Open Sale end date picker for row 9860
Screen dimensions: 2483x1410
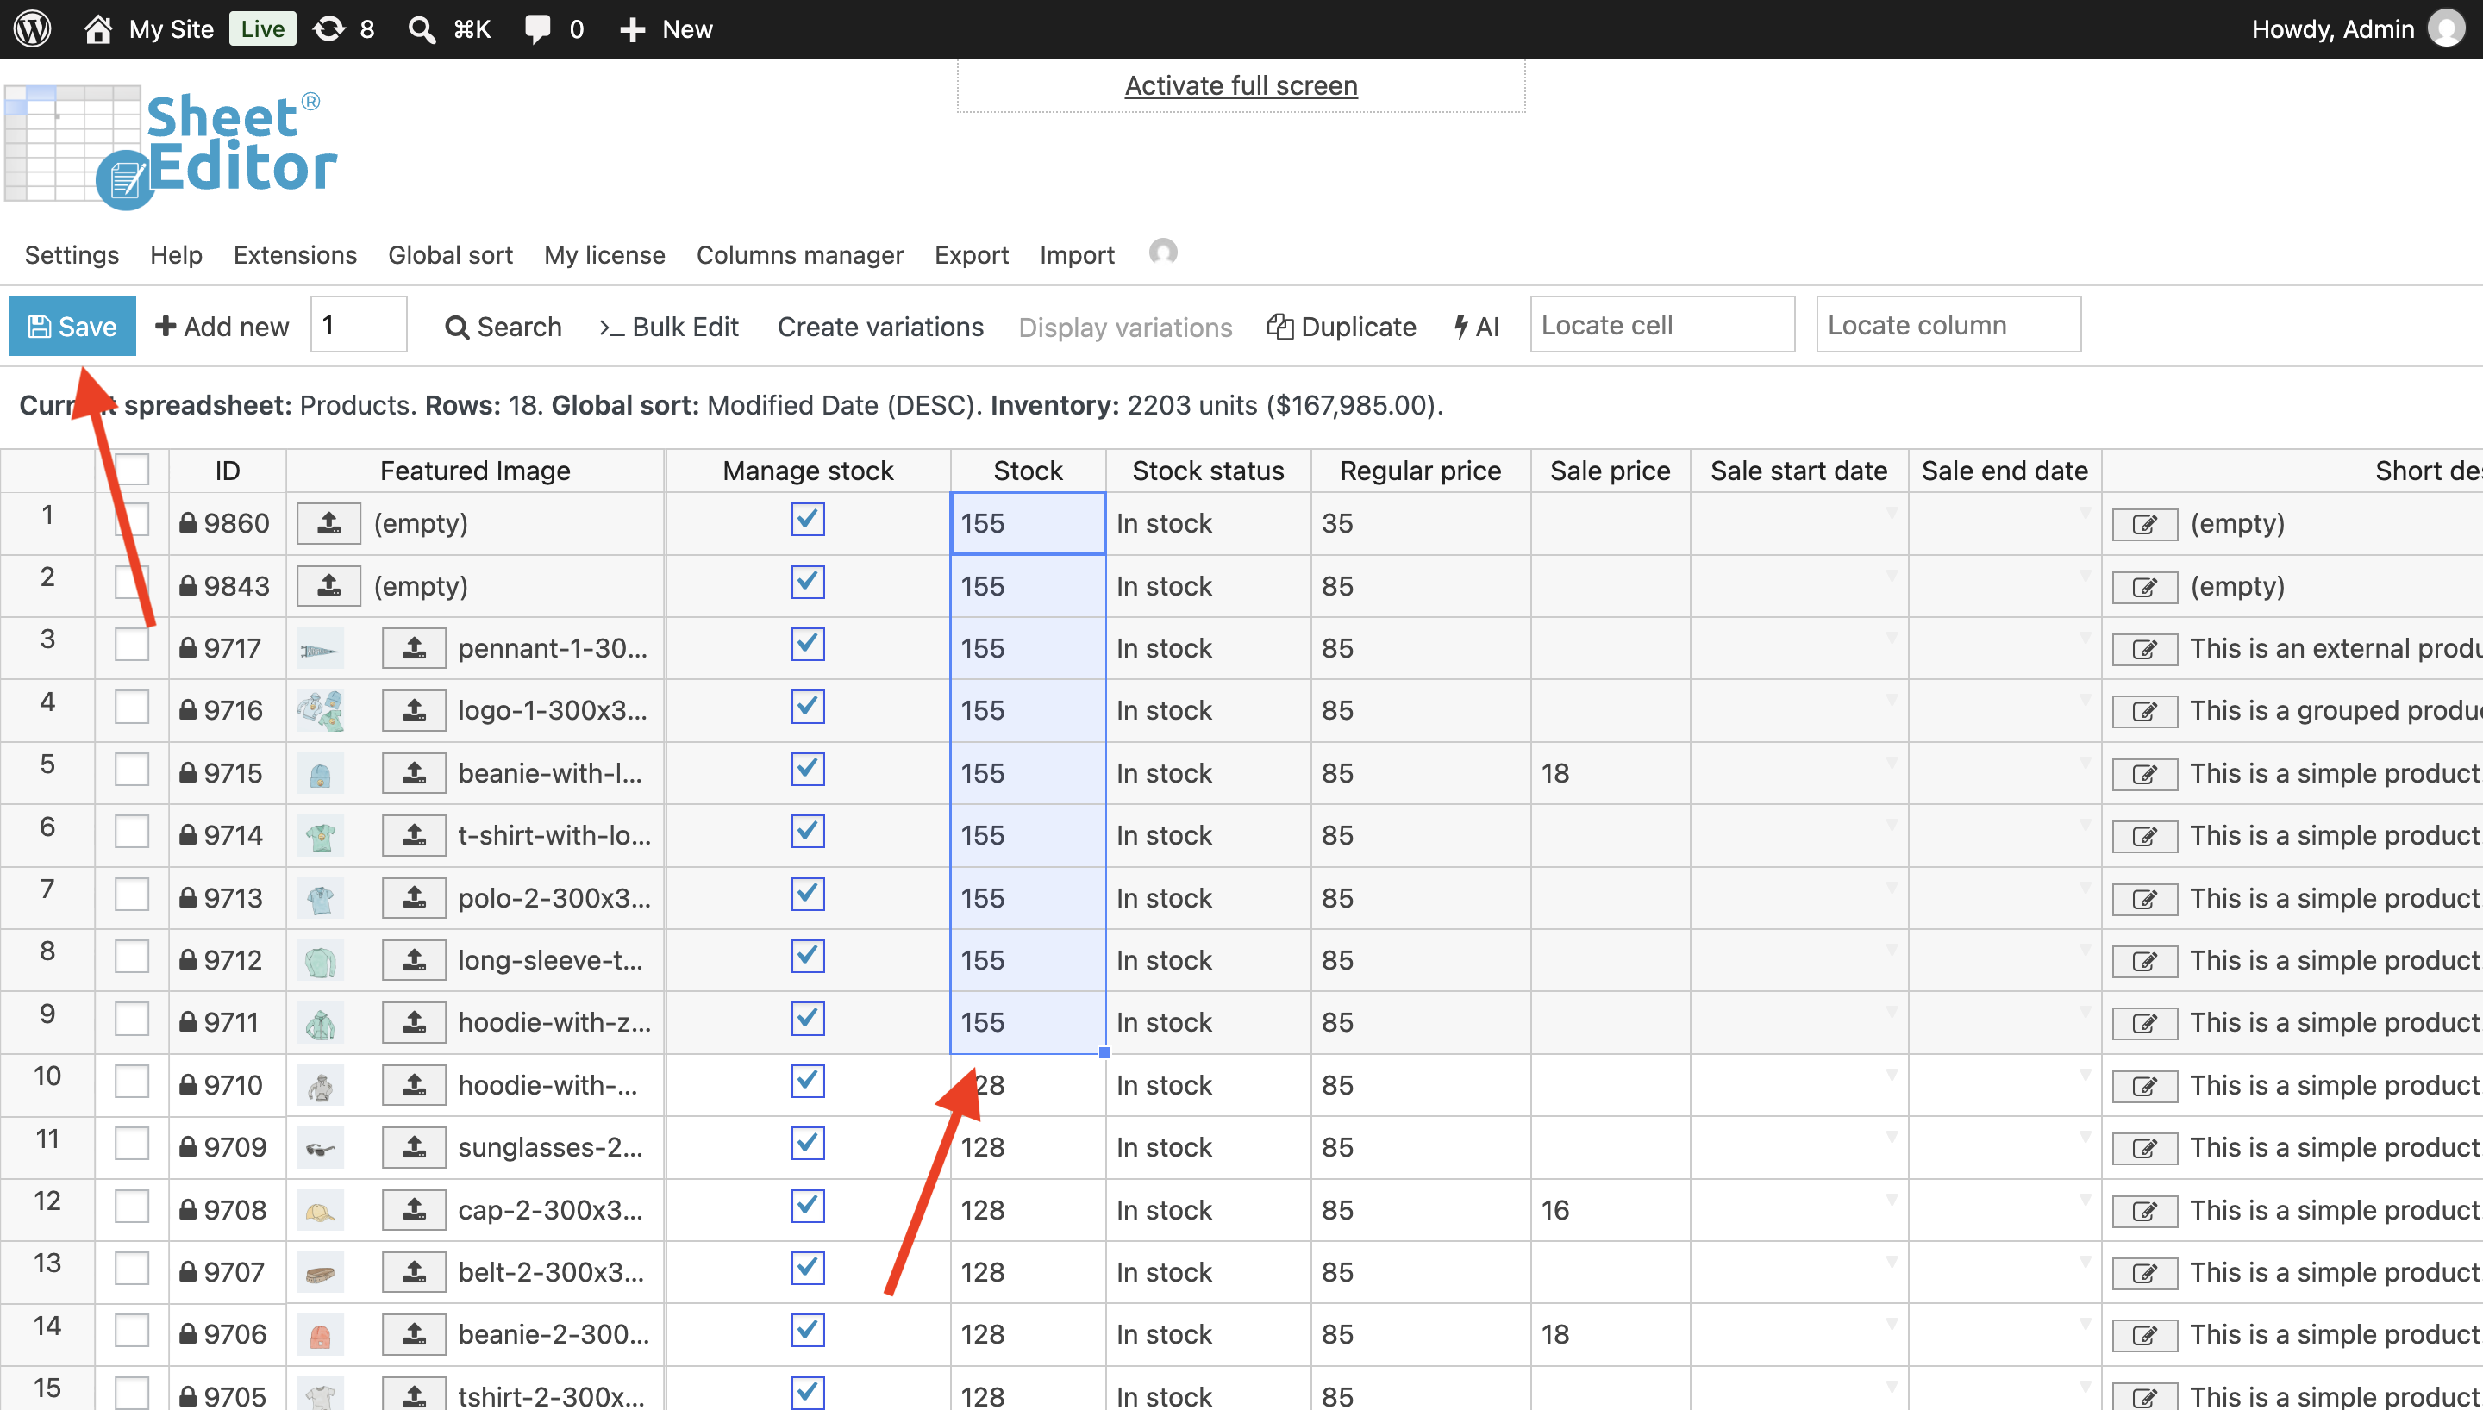click(2085, 512)
